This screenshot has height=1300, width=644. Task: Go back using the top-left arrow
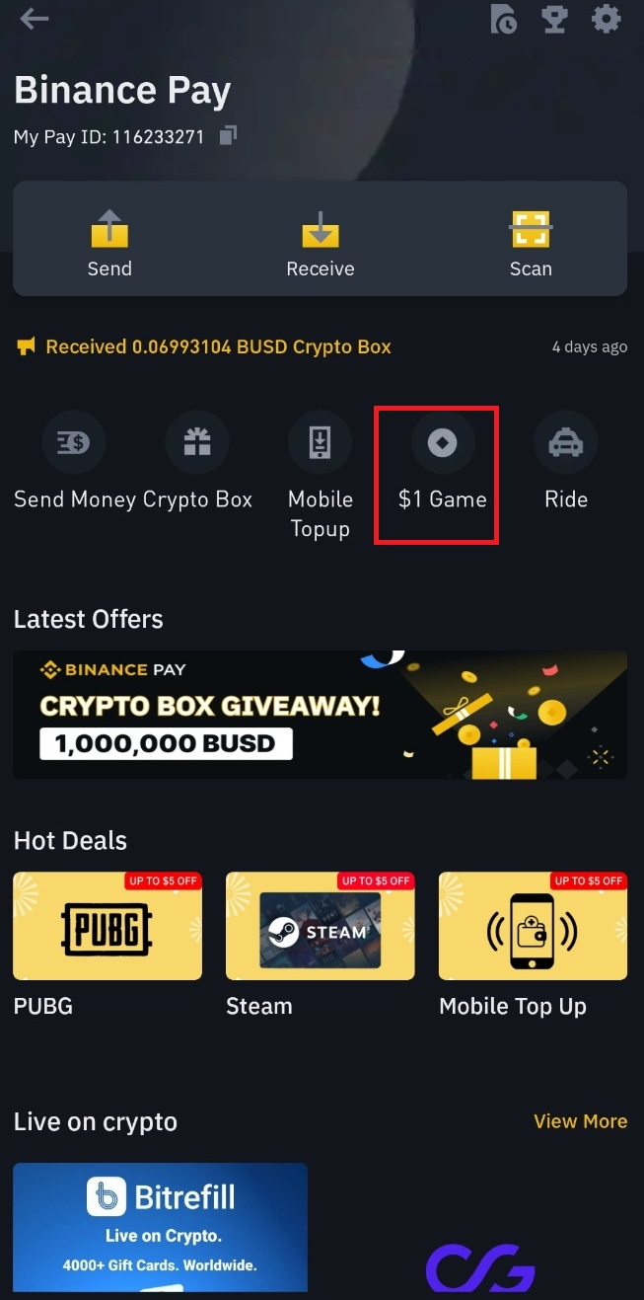point(34,18)
